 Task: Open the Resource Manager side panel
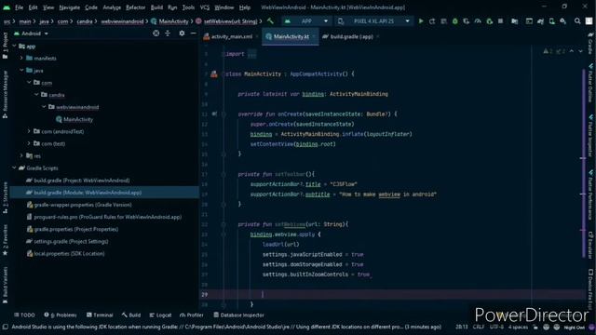coord(5,94)
